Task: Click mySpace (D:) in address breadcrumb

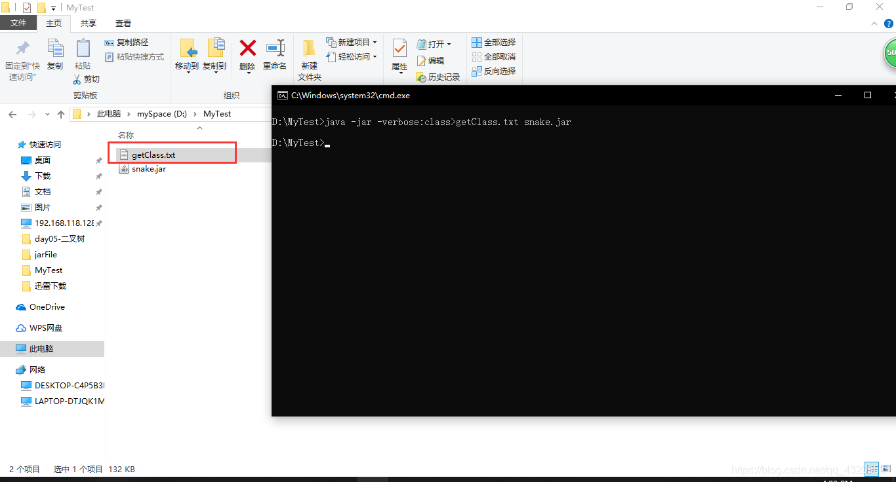Action: tap(162, 114)
